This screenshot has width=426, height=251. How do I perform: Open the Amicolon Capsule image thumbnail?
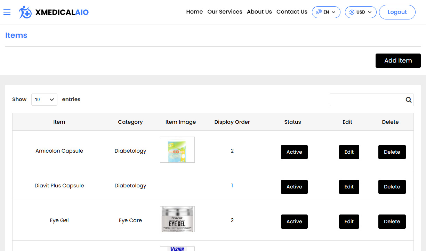pyautogui.click(x=177, y=149)
